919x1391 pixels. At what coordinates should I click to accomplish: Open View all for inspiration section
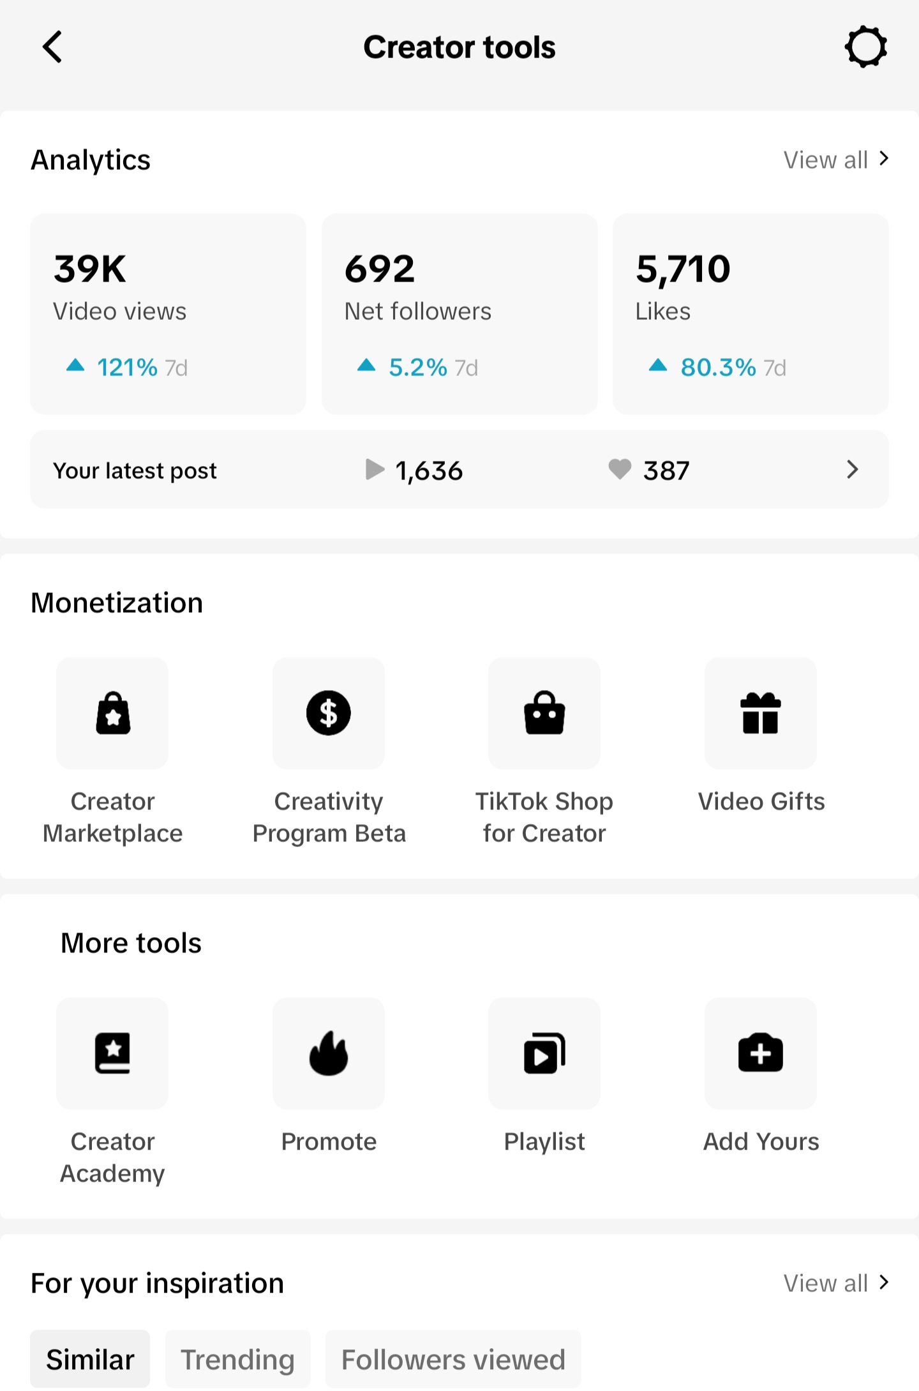point(836,1283)
